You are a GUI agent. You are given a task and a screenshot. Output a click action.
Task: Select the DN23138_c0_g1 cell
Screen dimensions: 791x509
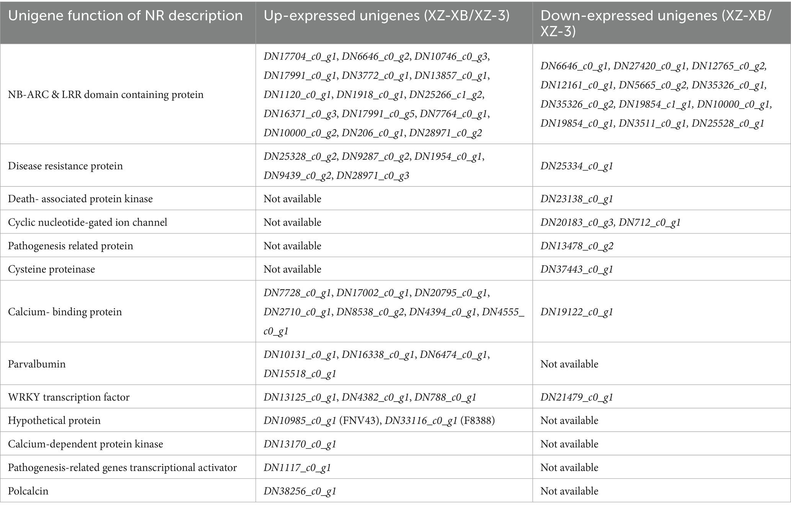577,199
